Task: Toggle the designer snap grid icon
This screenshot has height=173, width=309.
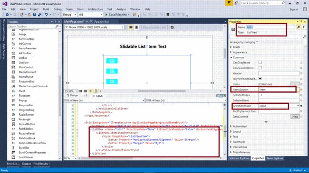Action: [x=80, y=91]
